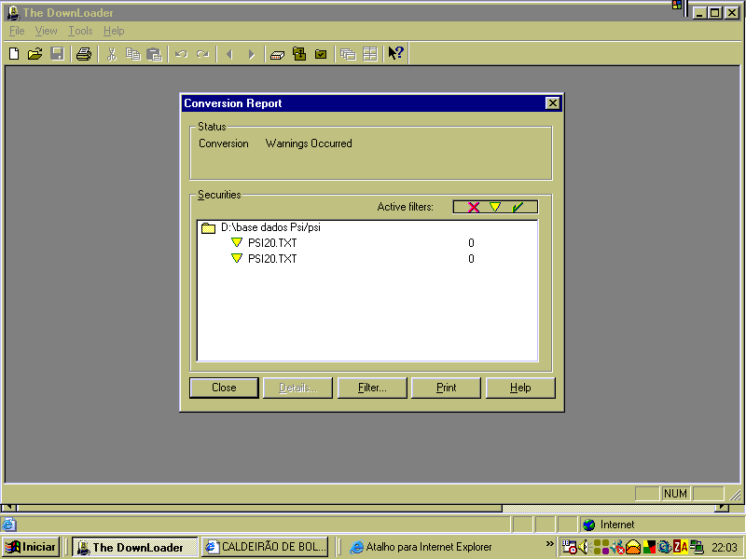Click the Paste clipboard icon
Image resolution: width=746 pixels, height=559 pixels.
coord(154,54)
